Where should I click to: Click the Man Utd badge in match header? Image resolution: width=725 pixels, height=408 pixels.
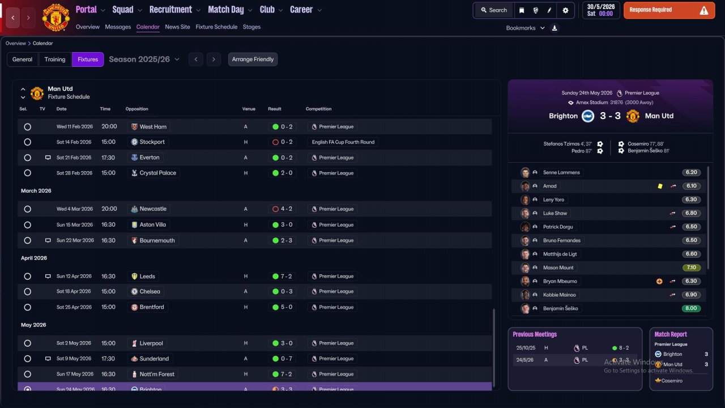point(633,116)
